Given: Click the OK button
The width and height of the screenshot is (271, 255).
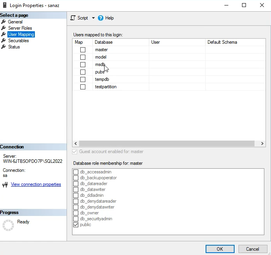Looking at the screenshot, I should click(x=220, y=249).
